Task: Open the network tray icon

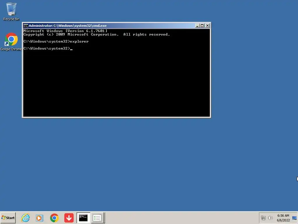Action: [263, 218]
